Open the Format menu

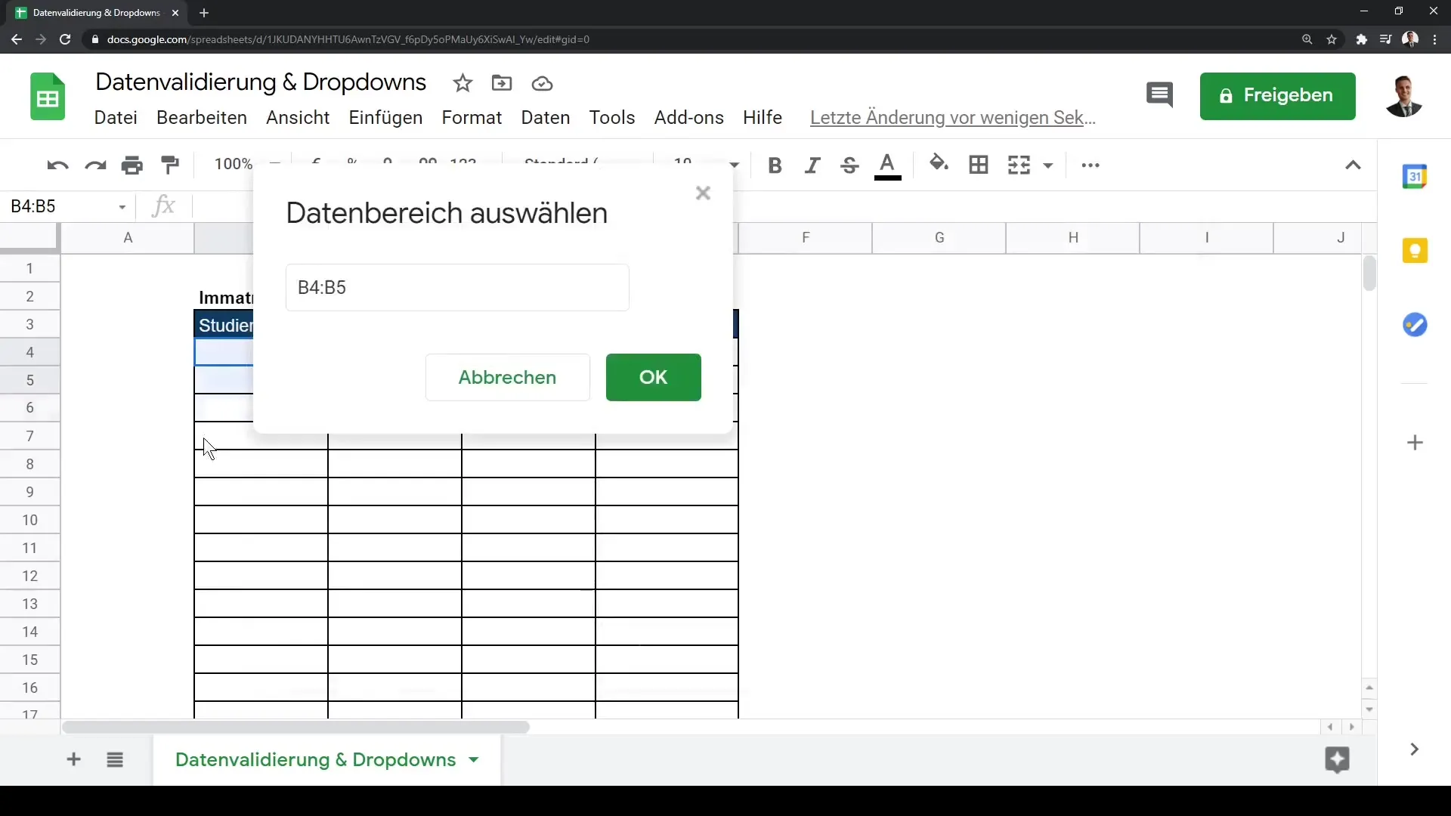click(x=472, y=118)
